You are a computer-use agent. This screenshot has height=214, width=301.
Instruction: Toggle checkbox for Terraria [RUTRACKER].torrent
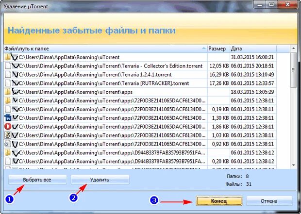point(15,83)
